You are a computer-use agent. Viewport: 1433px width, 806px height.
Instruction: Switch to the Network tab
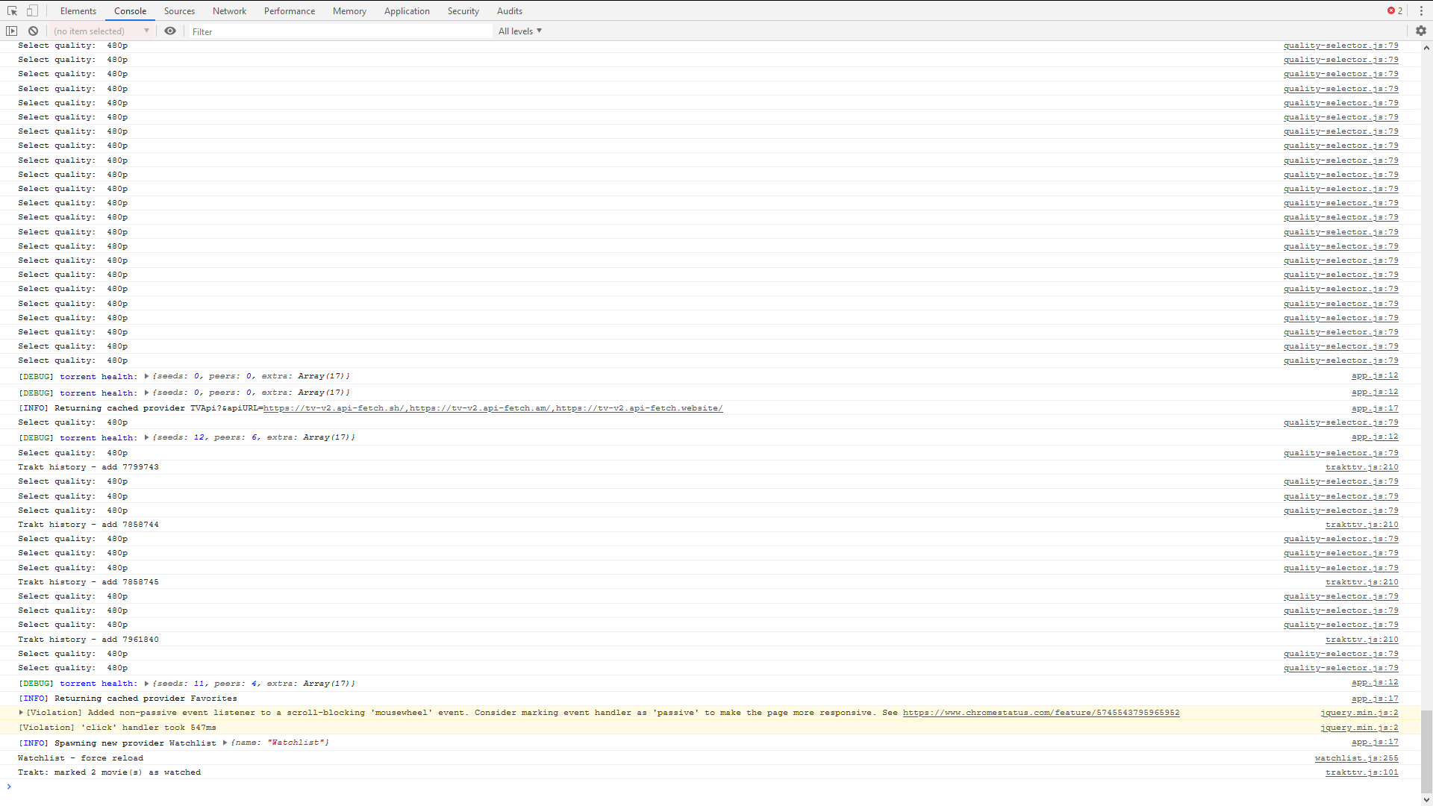click(x=229, y=10)
